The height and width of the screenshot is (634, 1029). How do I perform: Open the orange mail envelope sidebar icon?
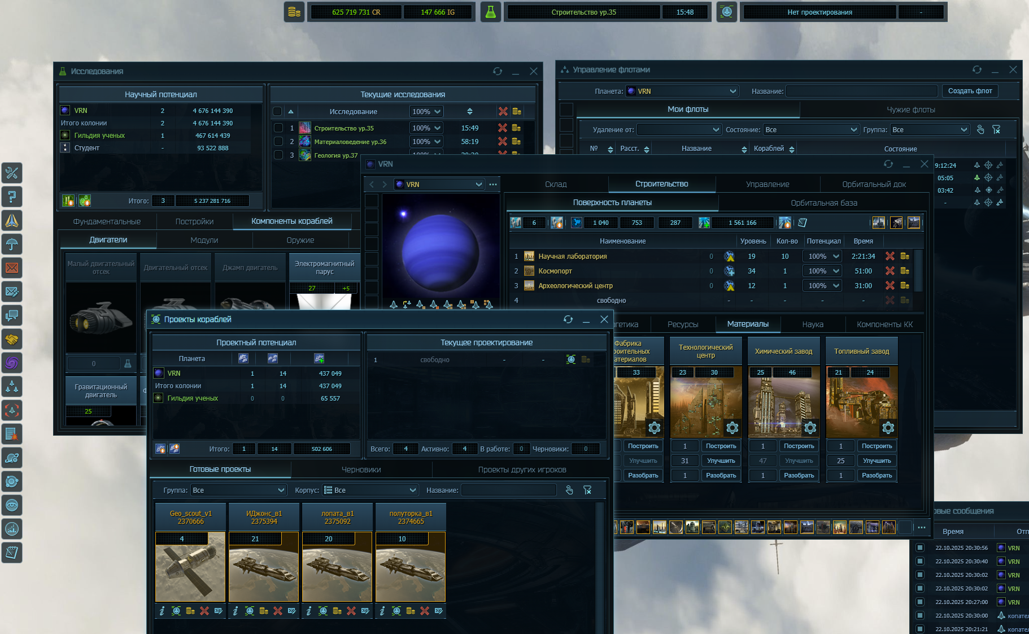tap(12, 268)
